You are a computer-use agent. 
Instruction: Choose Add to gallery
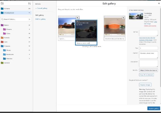41,19
